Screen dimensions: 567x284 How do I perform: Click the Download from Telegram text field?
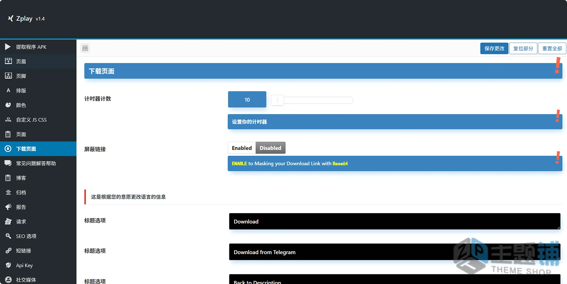tap(395, 252)
